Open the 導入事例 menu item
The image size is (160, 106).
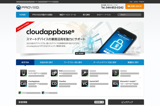pos(86,15)
